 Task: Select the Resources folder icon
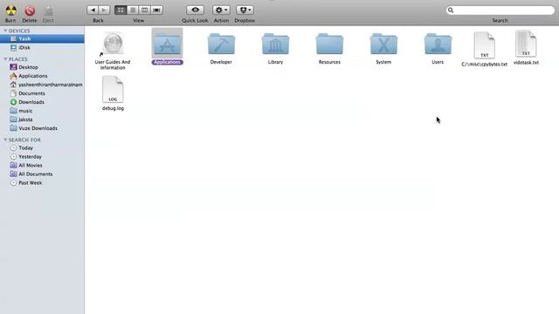pyautogui.click(x=329, y=44)
